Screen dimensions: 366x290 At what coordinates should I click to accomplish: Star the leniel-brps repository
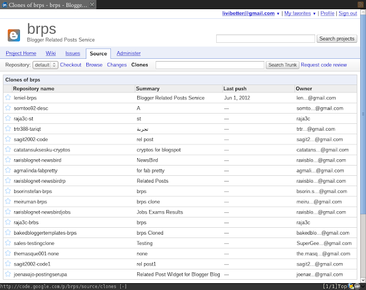[8, 98]
